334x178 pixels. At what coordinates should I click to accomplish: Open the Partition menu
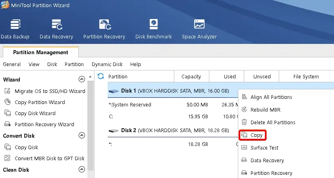(x=74, y=64)
